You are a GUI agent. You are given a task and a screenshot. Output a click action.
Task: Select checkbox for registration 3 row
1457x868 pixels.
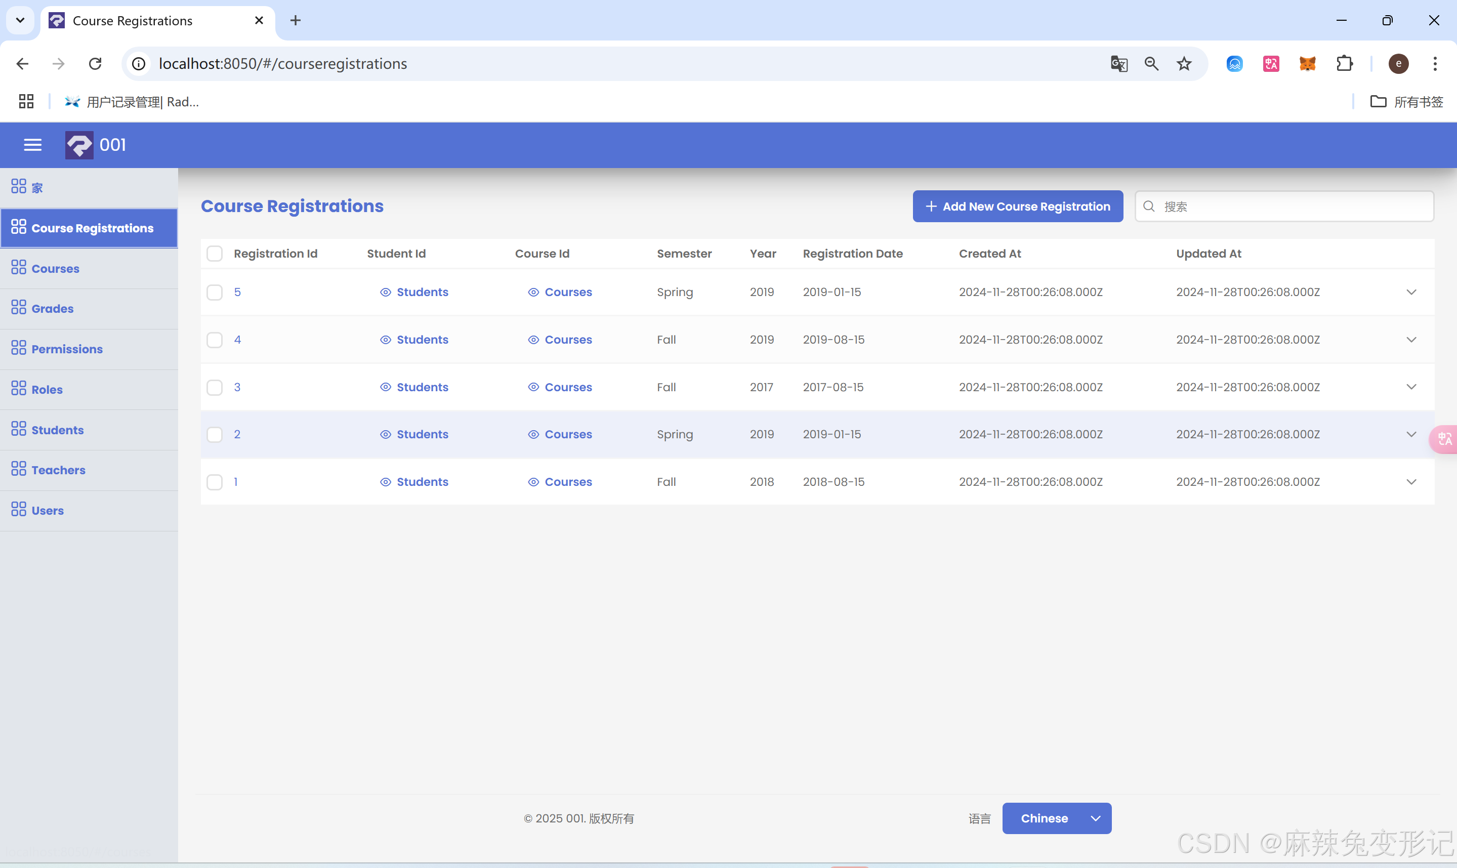[x=215, y=387]
